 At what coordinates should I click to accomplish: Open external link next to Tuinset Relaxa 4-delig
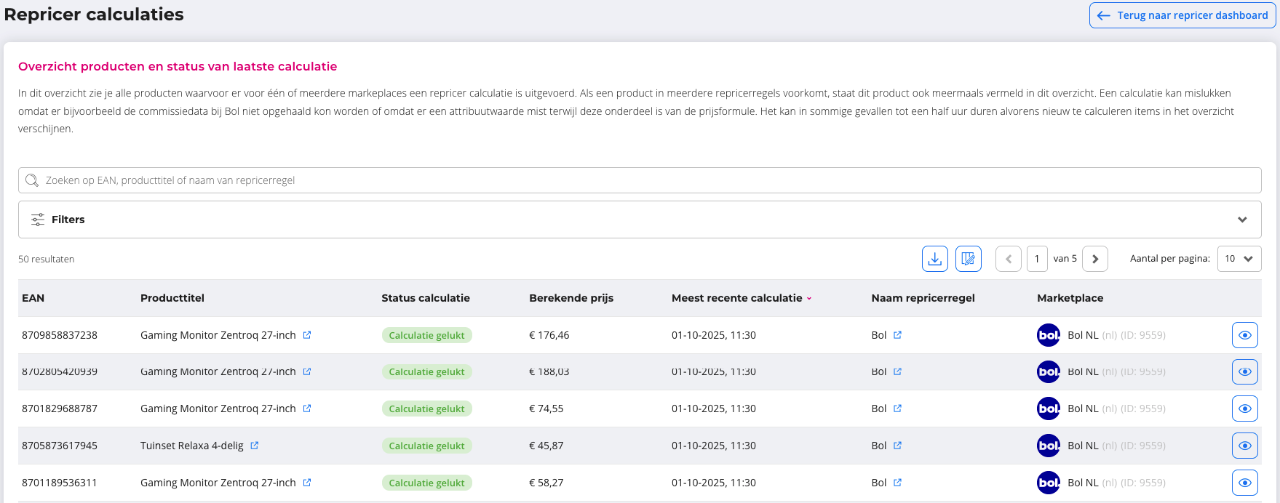pos(255,446)
